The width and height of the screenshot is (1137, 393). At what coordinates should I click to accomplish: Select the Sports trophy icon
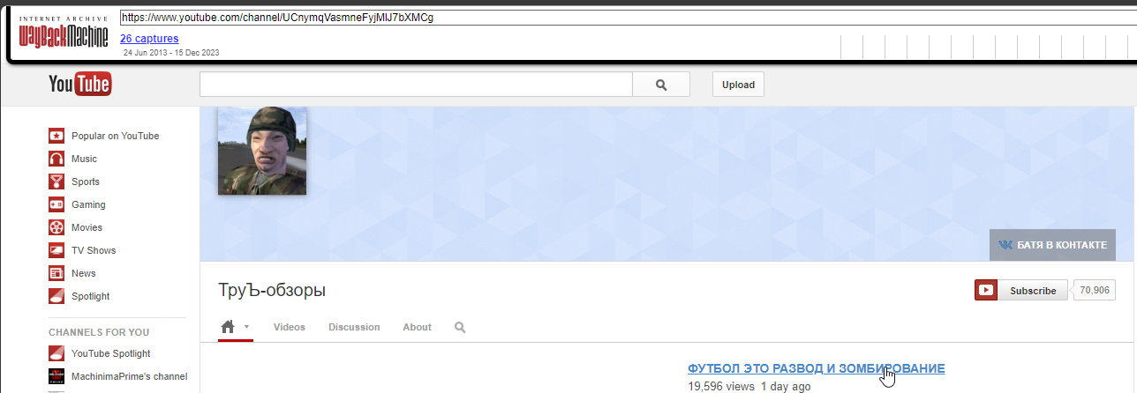click(56, 182)
